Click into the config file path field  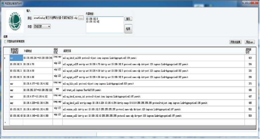[55, 18]
